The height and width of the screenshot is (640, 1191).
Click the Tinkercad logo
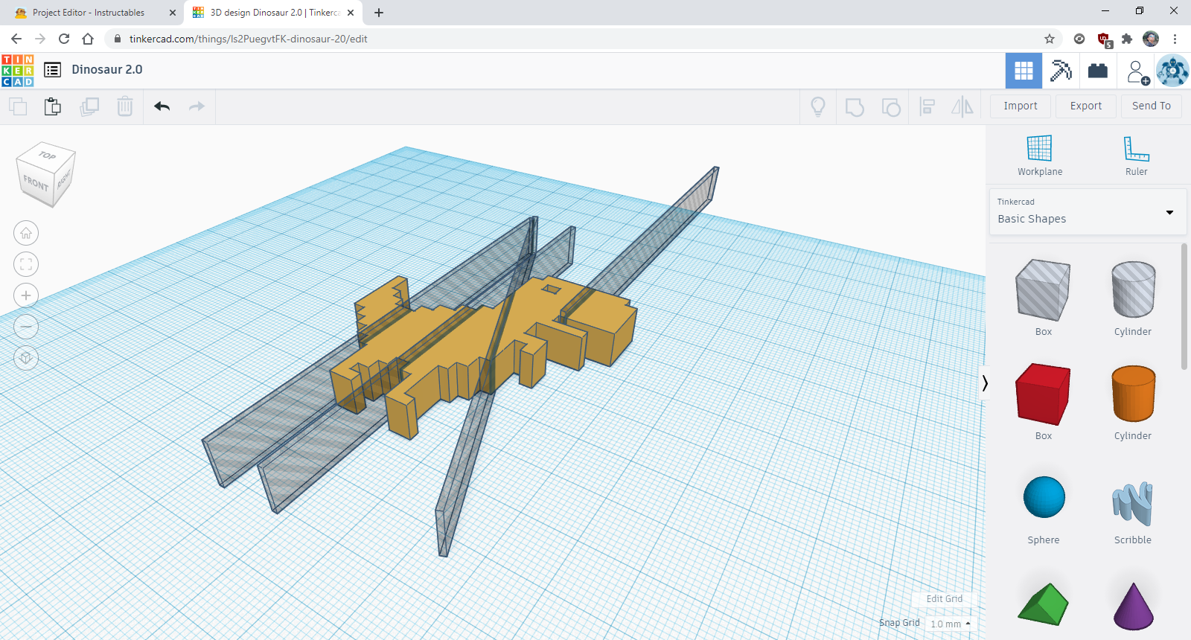17,70
